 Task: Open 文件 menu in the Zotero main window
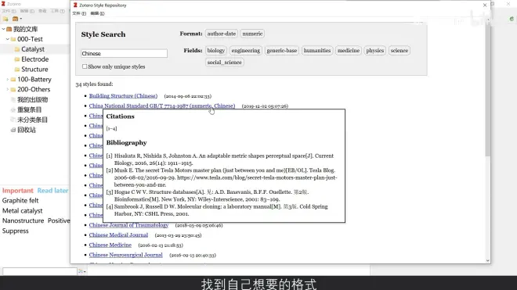pyautogui.click(x=9, y=11)
